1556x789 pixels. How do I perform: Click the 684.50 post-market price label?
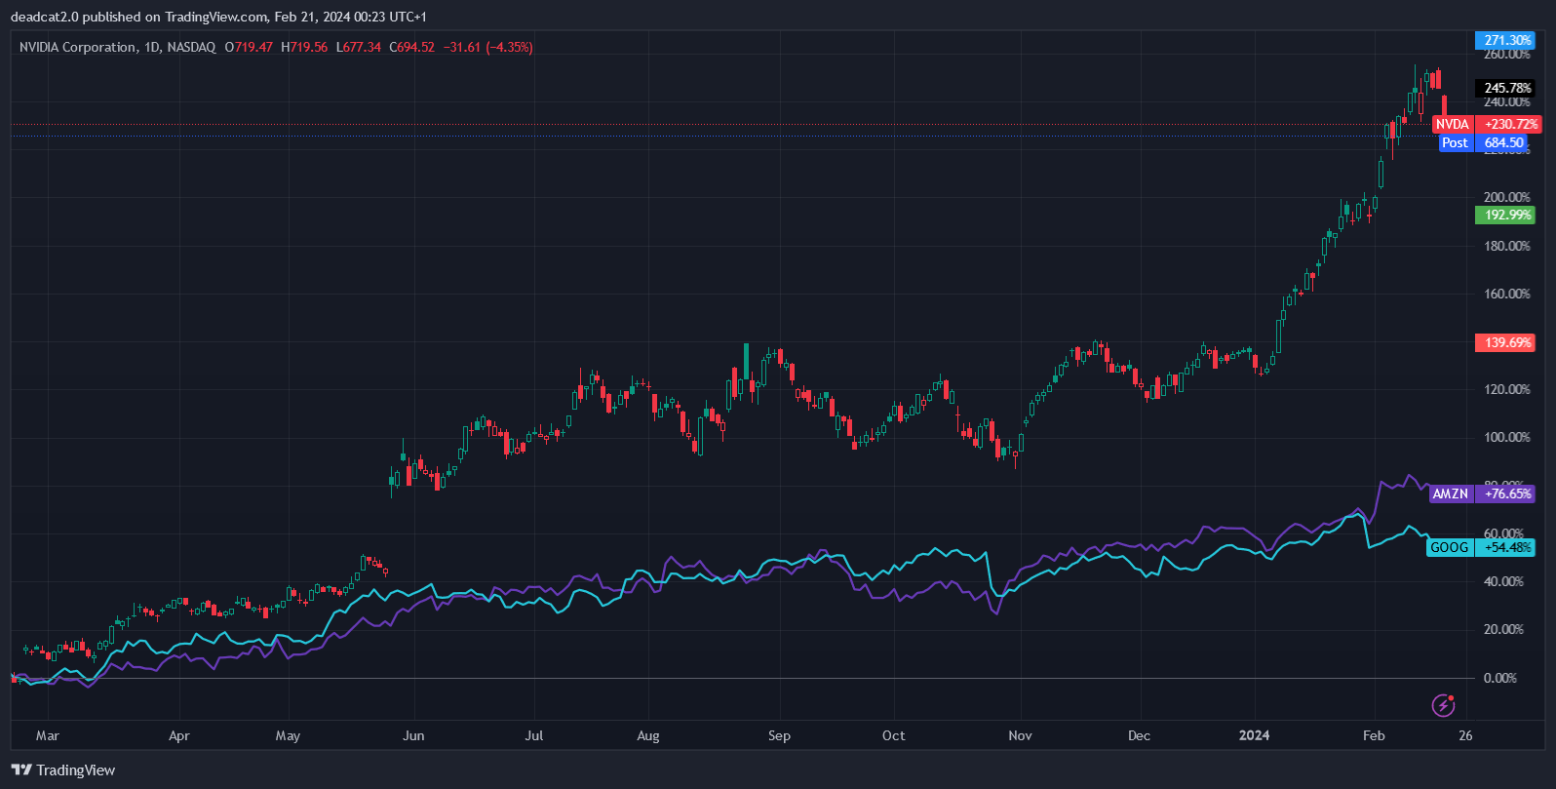tap(1502, 142)
